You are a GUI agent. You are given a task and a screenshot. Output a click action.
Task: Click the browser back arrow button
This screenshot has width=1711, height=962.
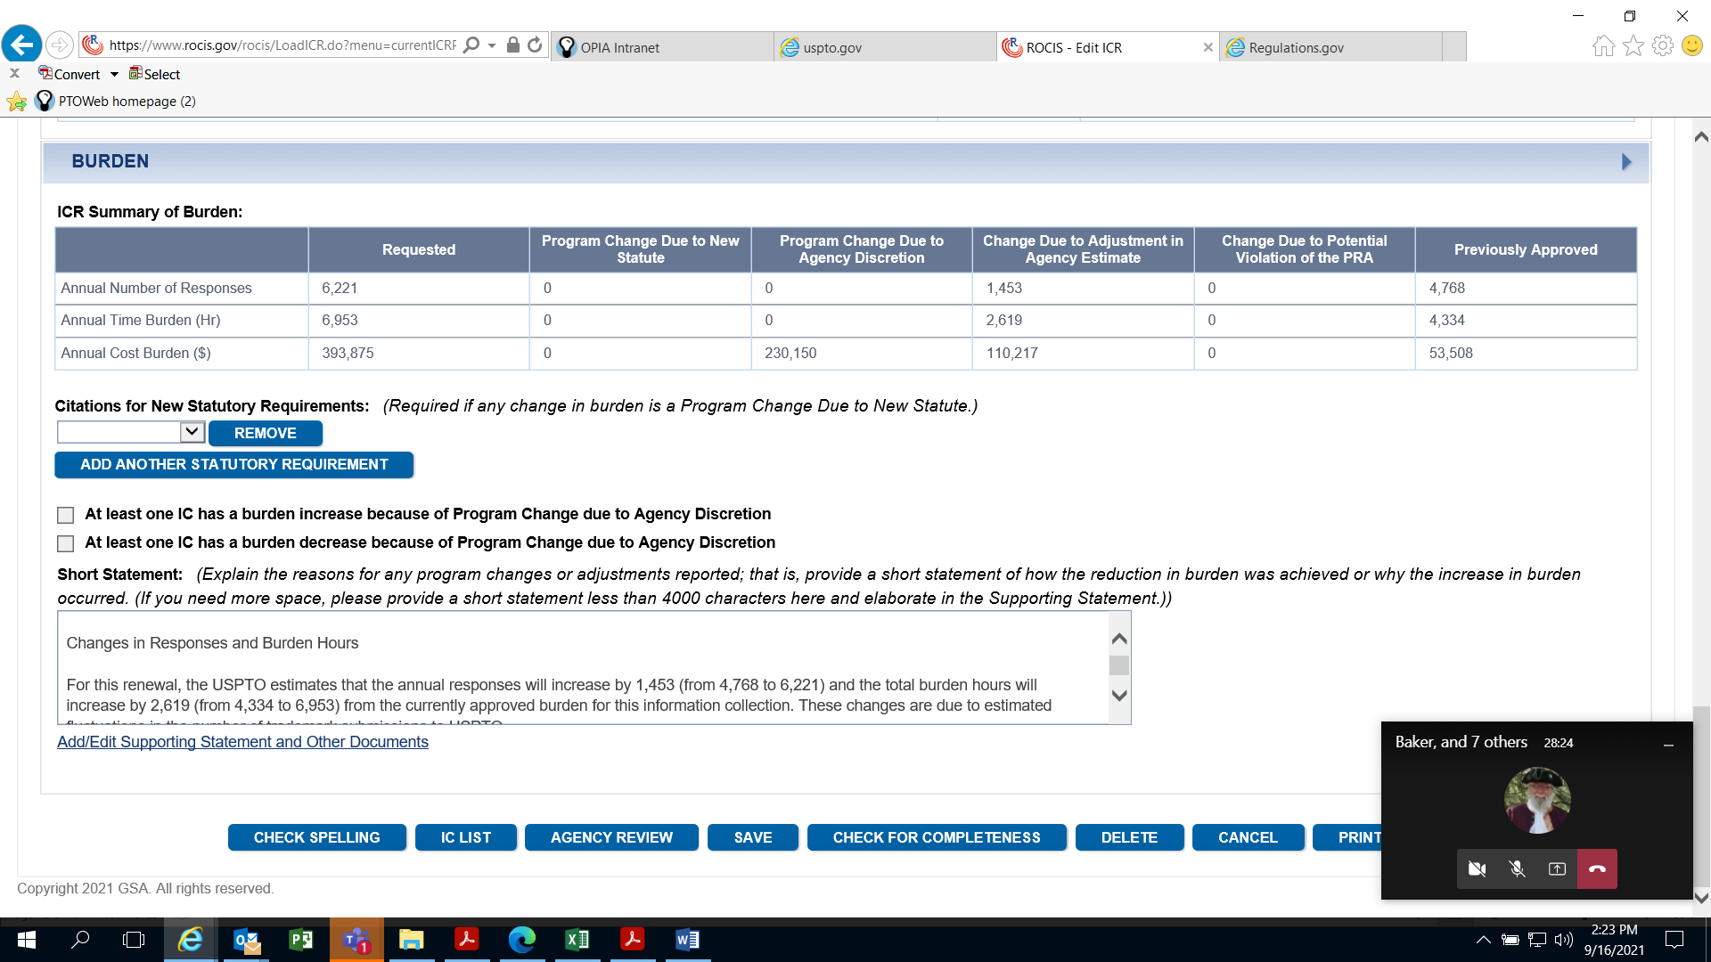point(21,45)
